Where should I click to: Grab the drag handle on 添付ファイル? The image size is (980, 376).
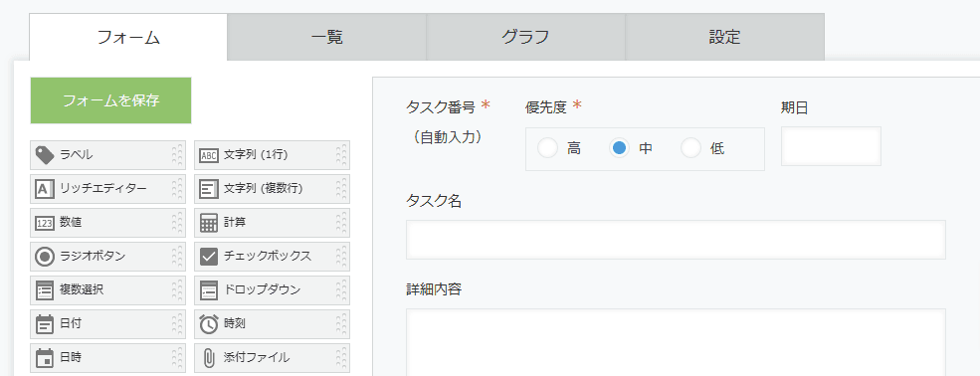[x=341, y=358]
